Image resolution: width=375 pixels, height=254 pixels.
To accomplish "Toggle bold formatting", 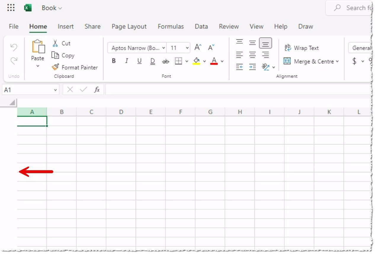I will (113, 61).
